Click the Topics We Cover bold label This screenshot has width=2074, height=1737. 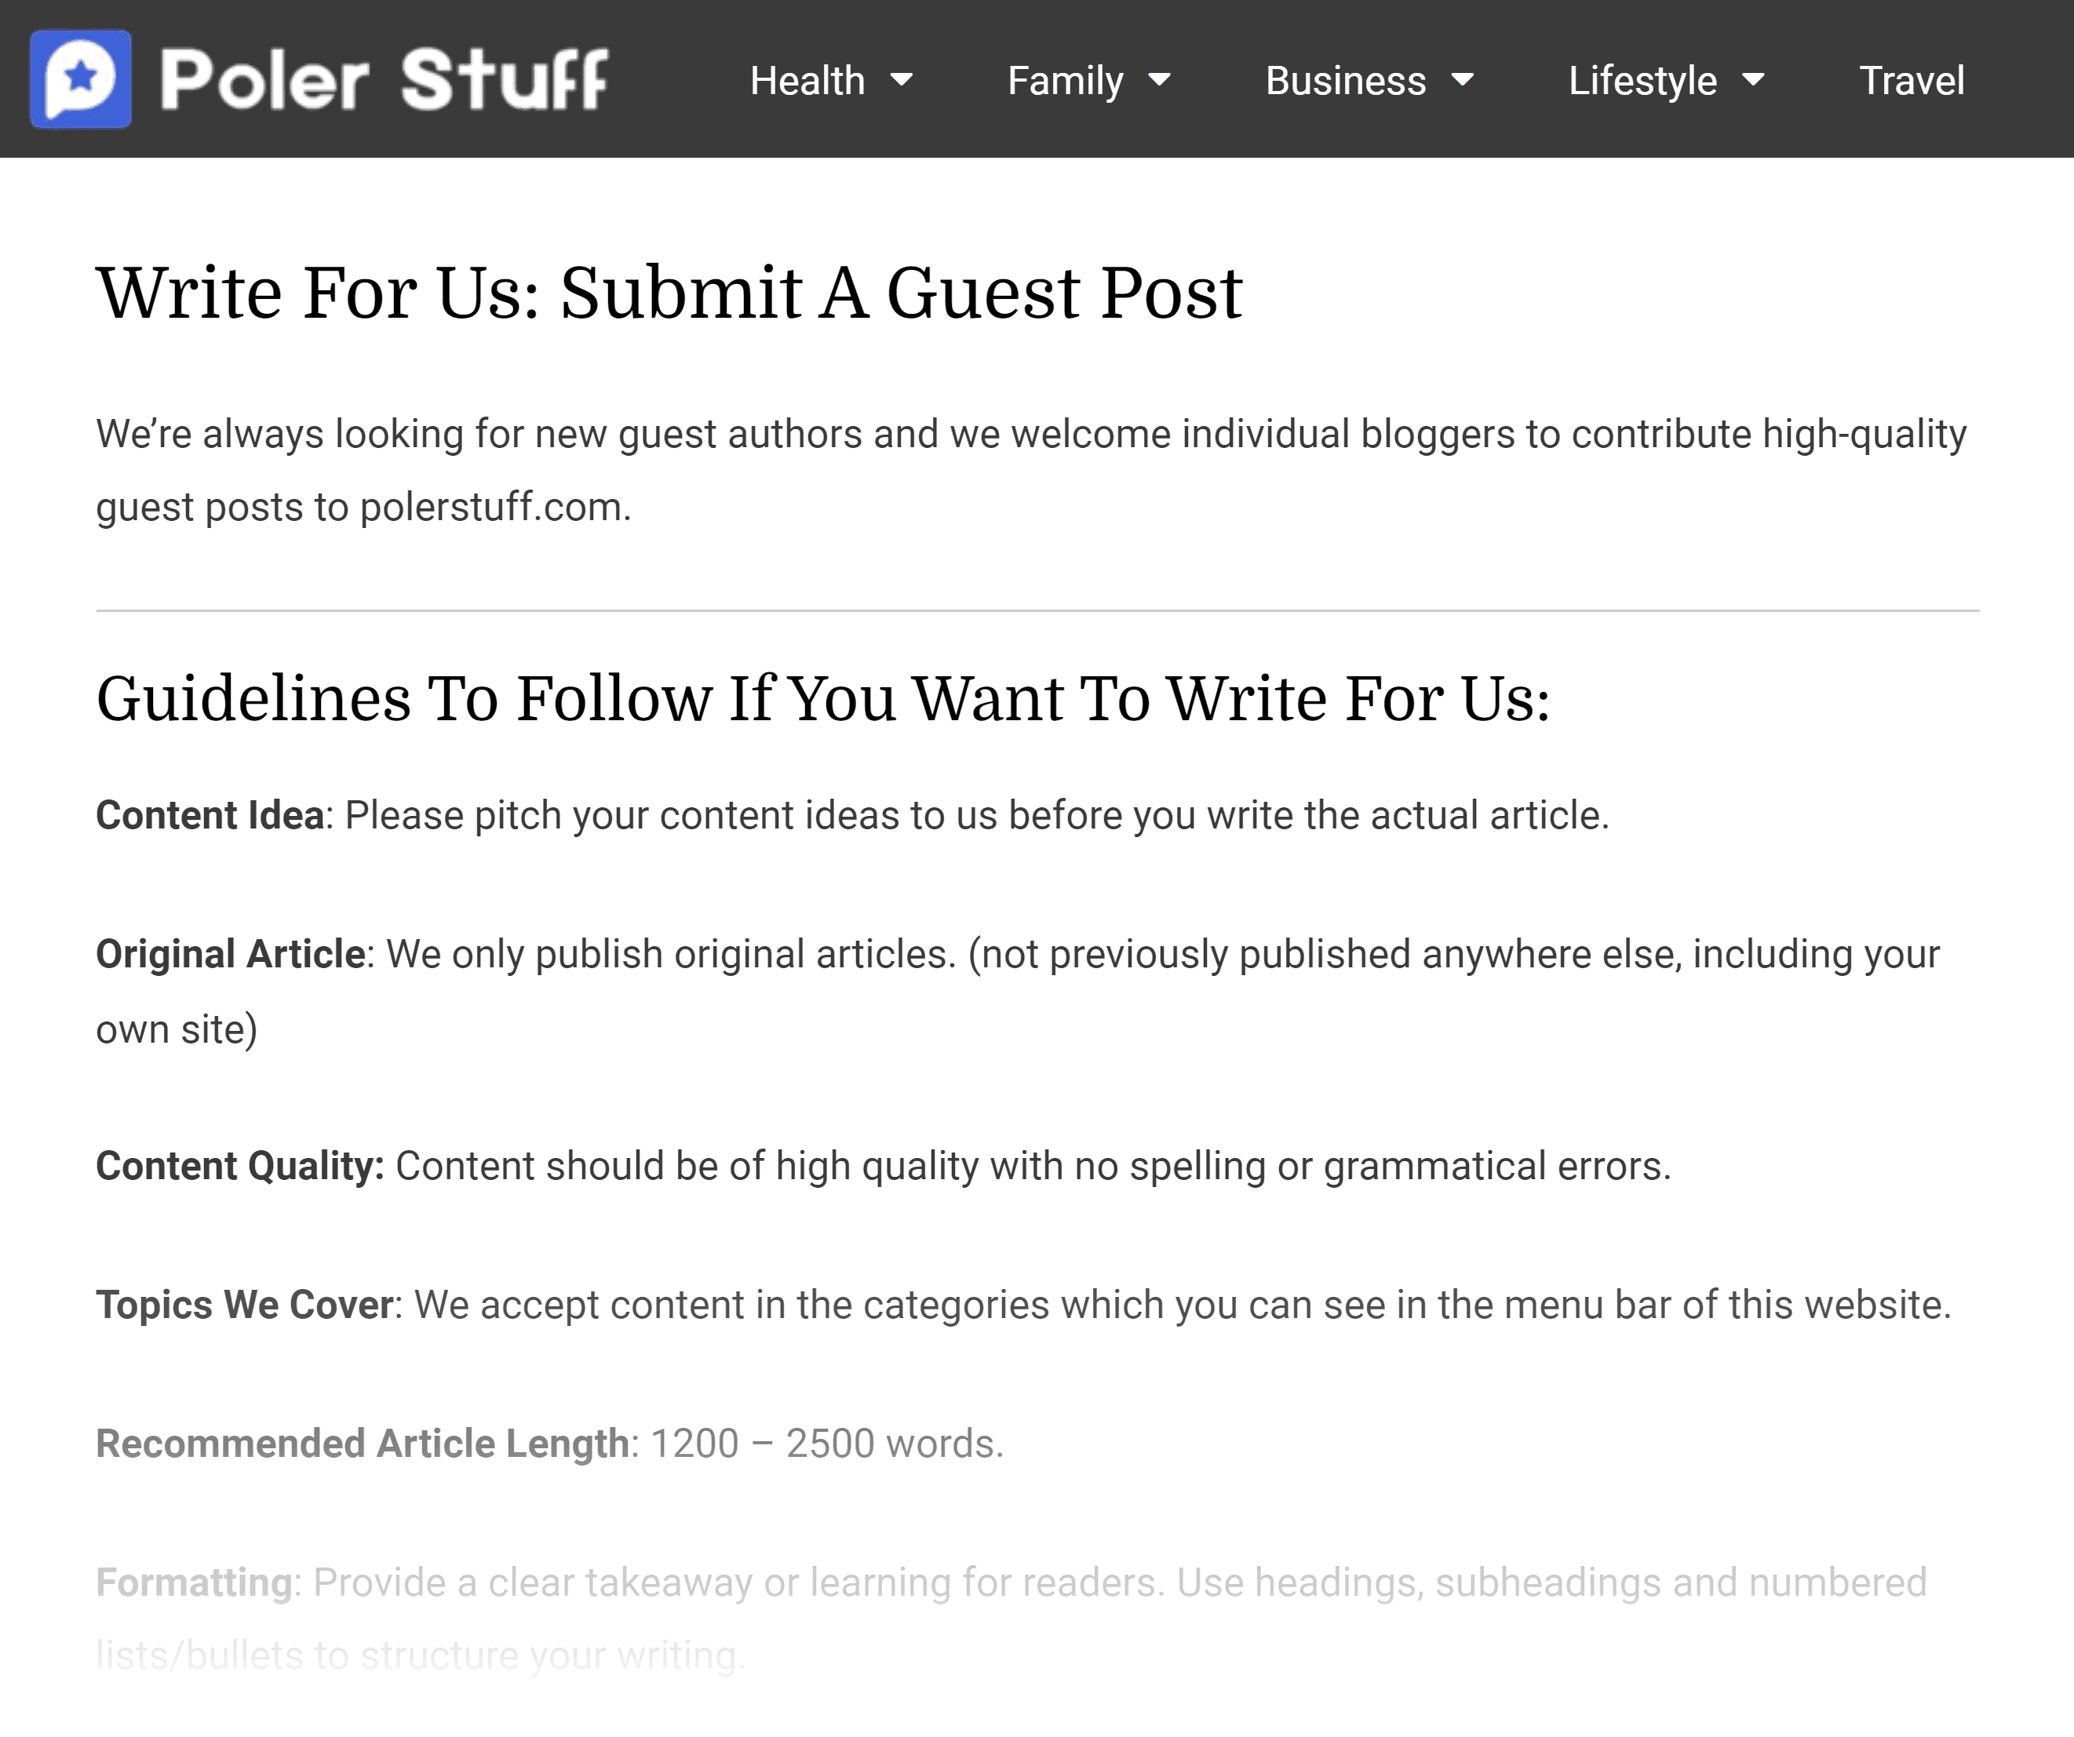click(x=245, y=1305)
